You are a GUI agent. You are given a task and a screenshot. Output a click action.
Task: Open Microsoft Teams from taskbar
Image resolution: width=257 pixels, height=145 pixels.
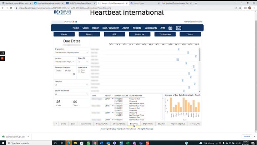(x=141, y=143)
